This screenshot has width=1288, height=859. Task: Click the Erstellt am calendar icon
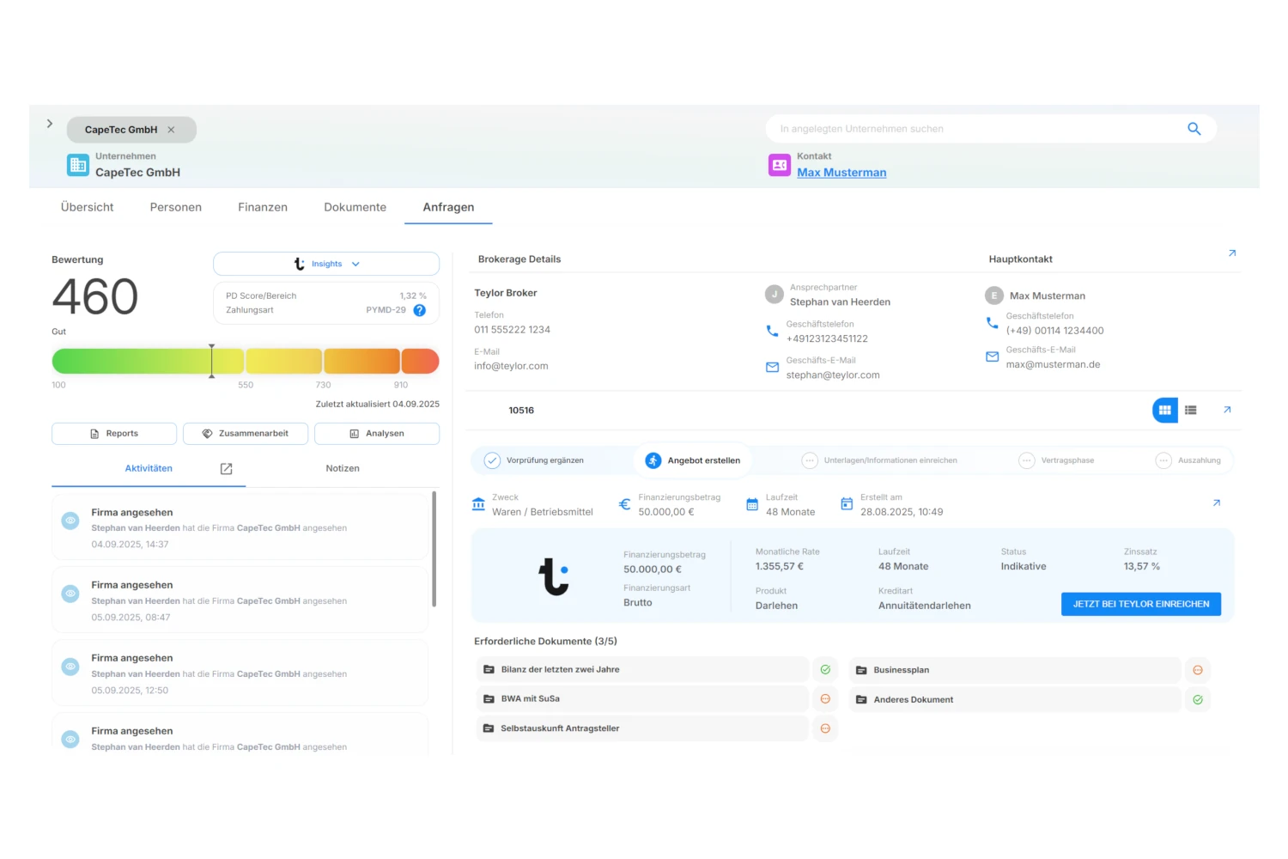(847, 504)
